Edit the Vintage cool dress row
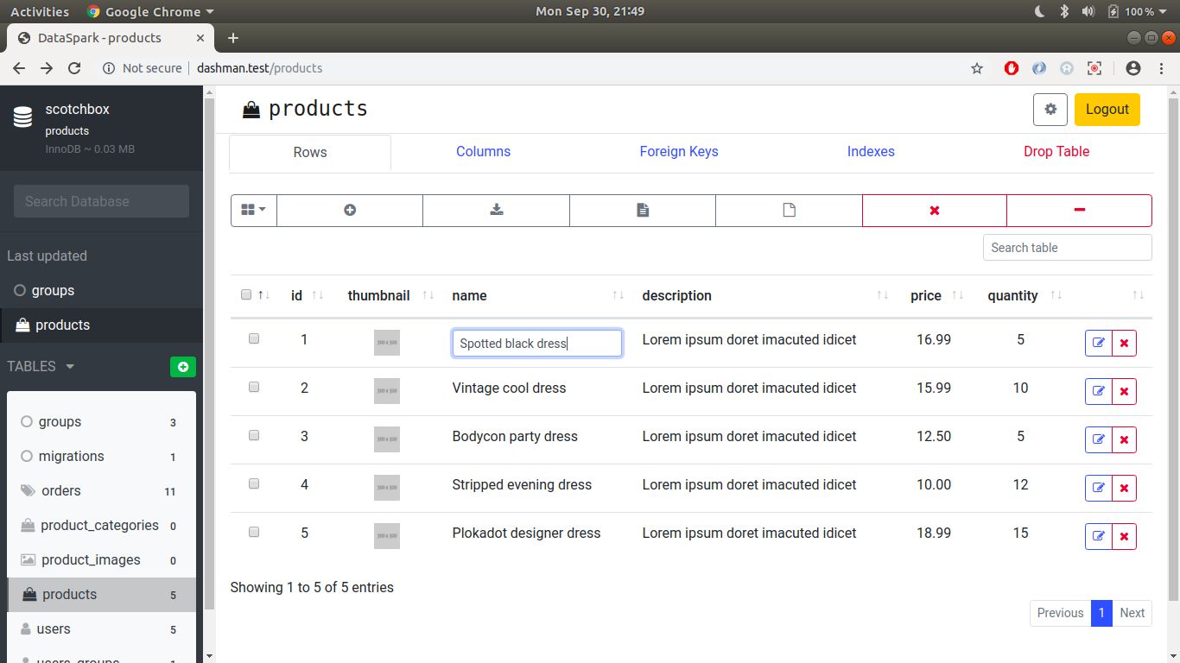 click(x=1098, y=391)
